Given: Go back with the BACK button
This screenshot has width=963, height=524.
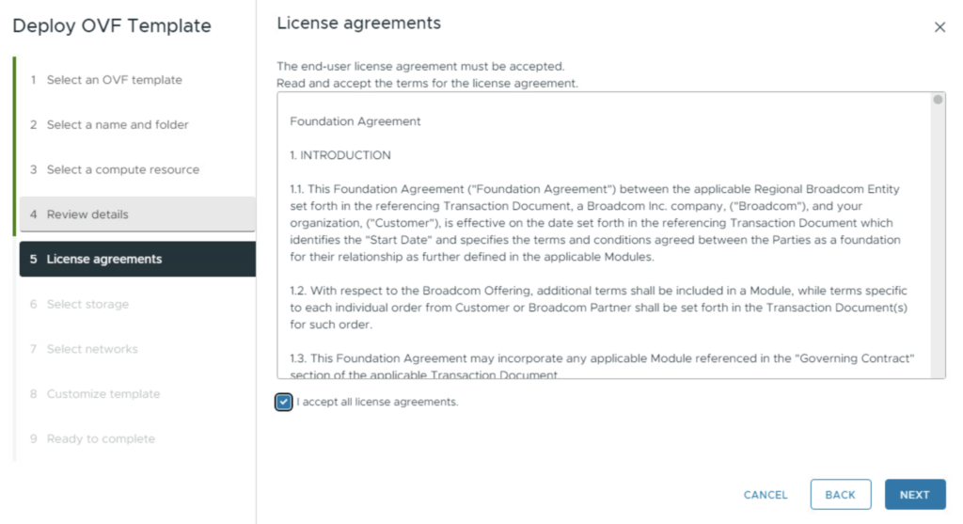Looking at the screenshot, I should coord(840,495).
